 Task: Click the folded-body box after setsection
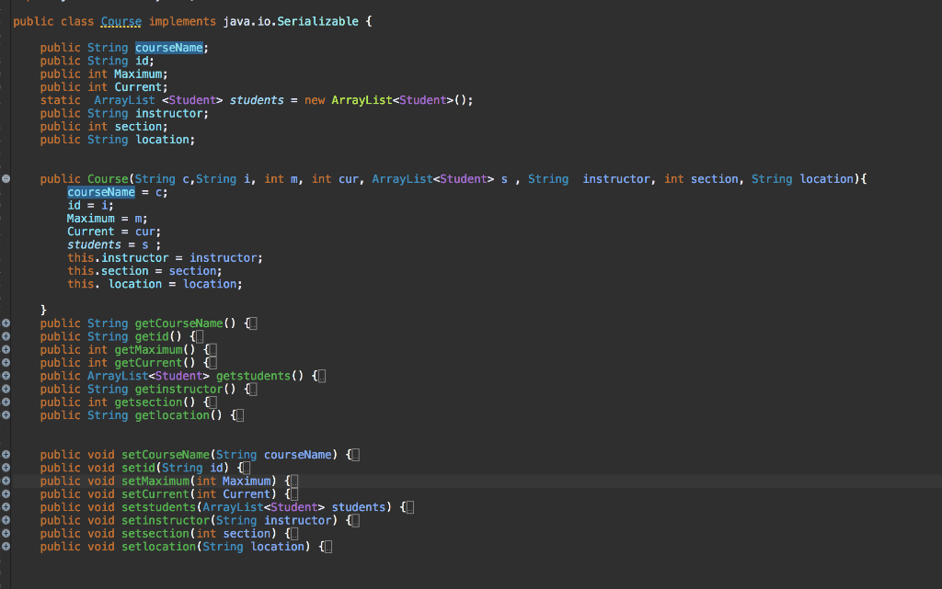click(x=293, y=535)
